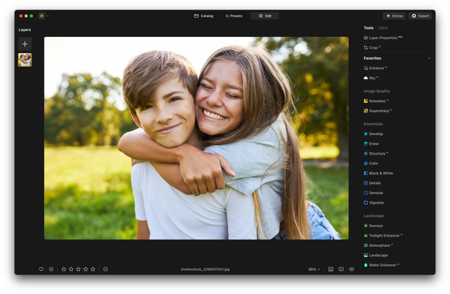Switch to the Edits tab
The height and width of the screenshot is (294, 450).
pyautogui.click(x=383, y=28)
